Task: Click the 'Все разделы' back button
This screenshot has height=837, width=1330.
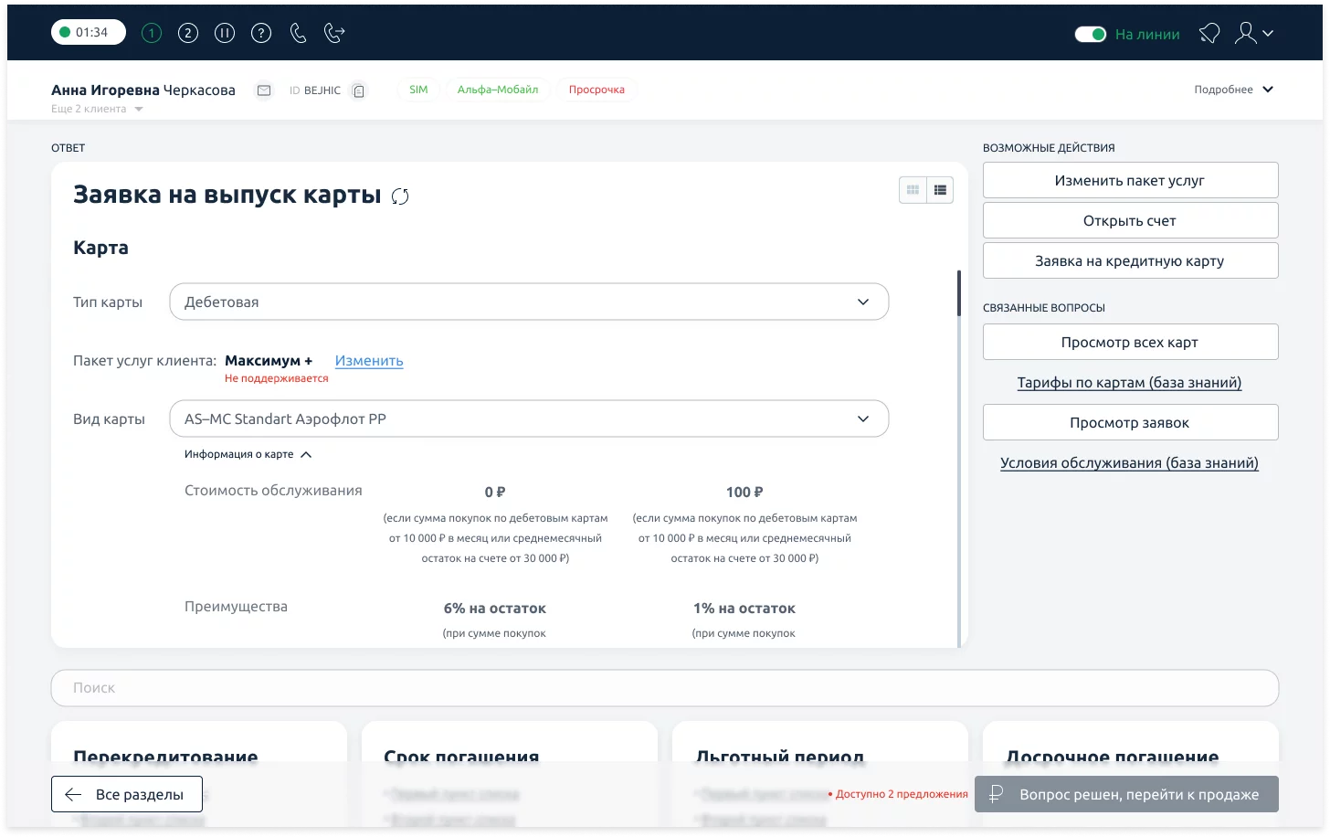Action: 127,794
